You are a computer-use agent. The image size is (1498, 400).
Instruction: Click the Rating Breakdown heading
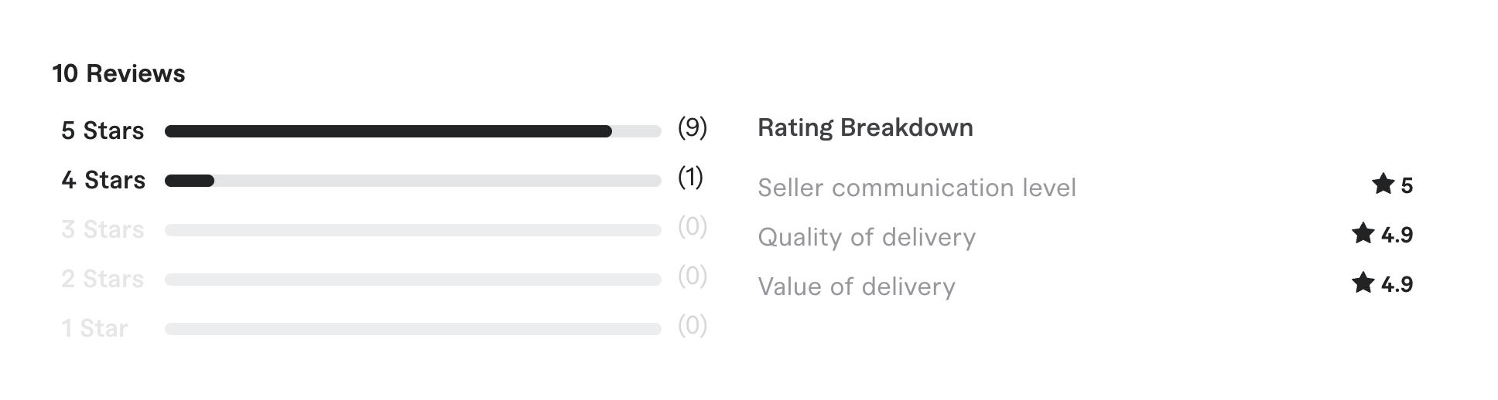(865, 127)
